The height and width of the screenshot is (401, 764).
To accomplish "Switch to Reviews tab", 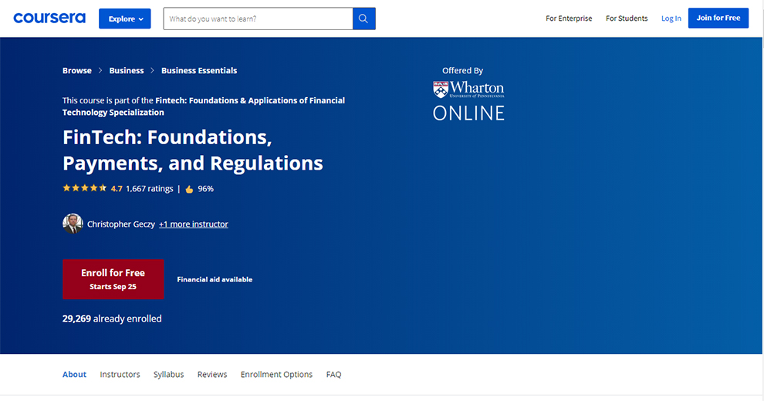I will [212, 374].
